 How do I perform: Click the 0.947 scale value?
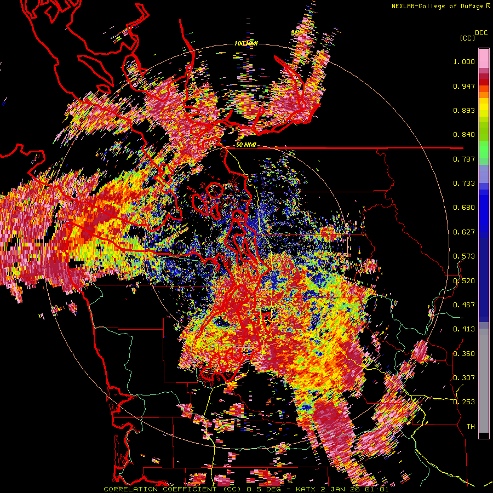(x=464, y=86)
